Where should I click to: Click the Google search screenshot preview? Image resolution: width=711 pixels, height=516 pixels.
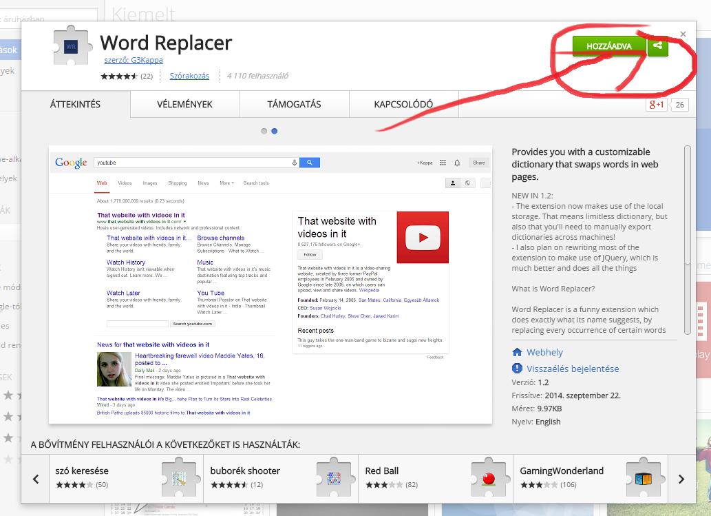tap(270, 285)
